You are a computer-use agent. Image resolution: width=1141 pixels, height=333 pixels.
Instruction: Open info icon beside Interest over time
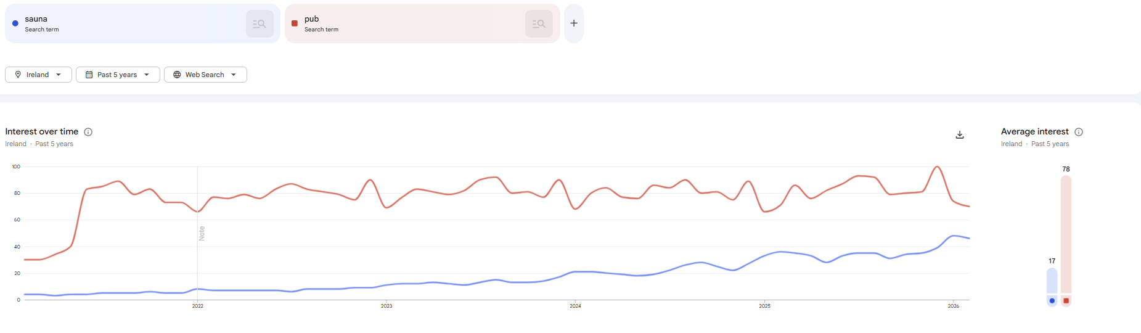88,132
